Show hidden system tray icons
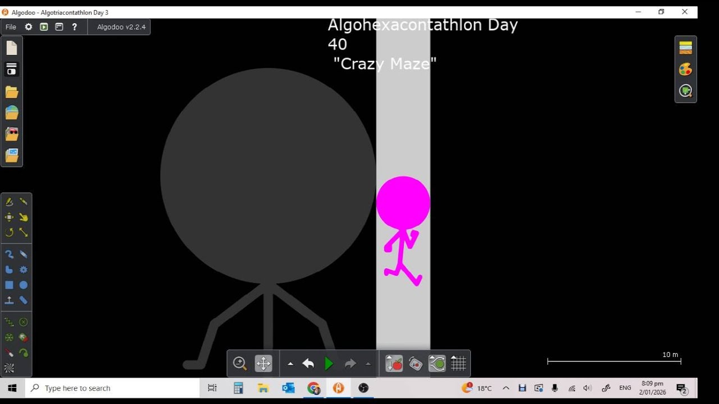The image size is (719, 404). 506,388
